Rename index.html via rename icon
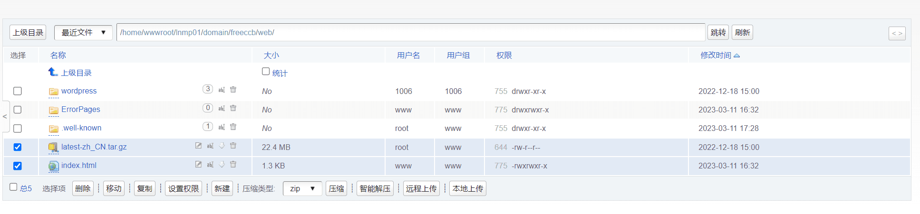Screen dimensions: 920x214 [210, 164]
